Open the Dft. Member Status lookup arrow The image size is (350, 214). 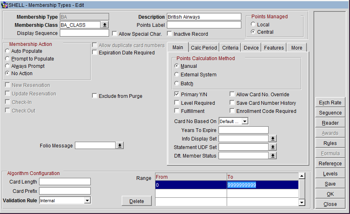273,156
